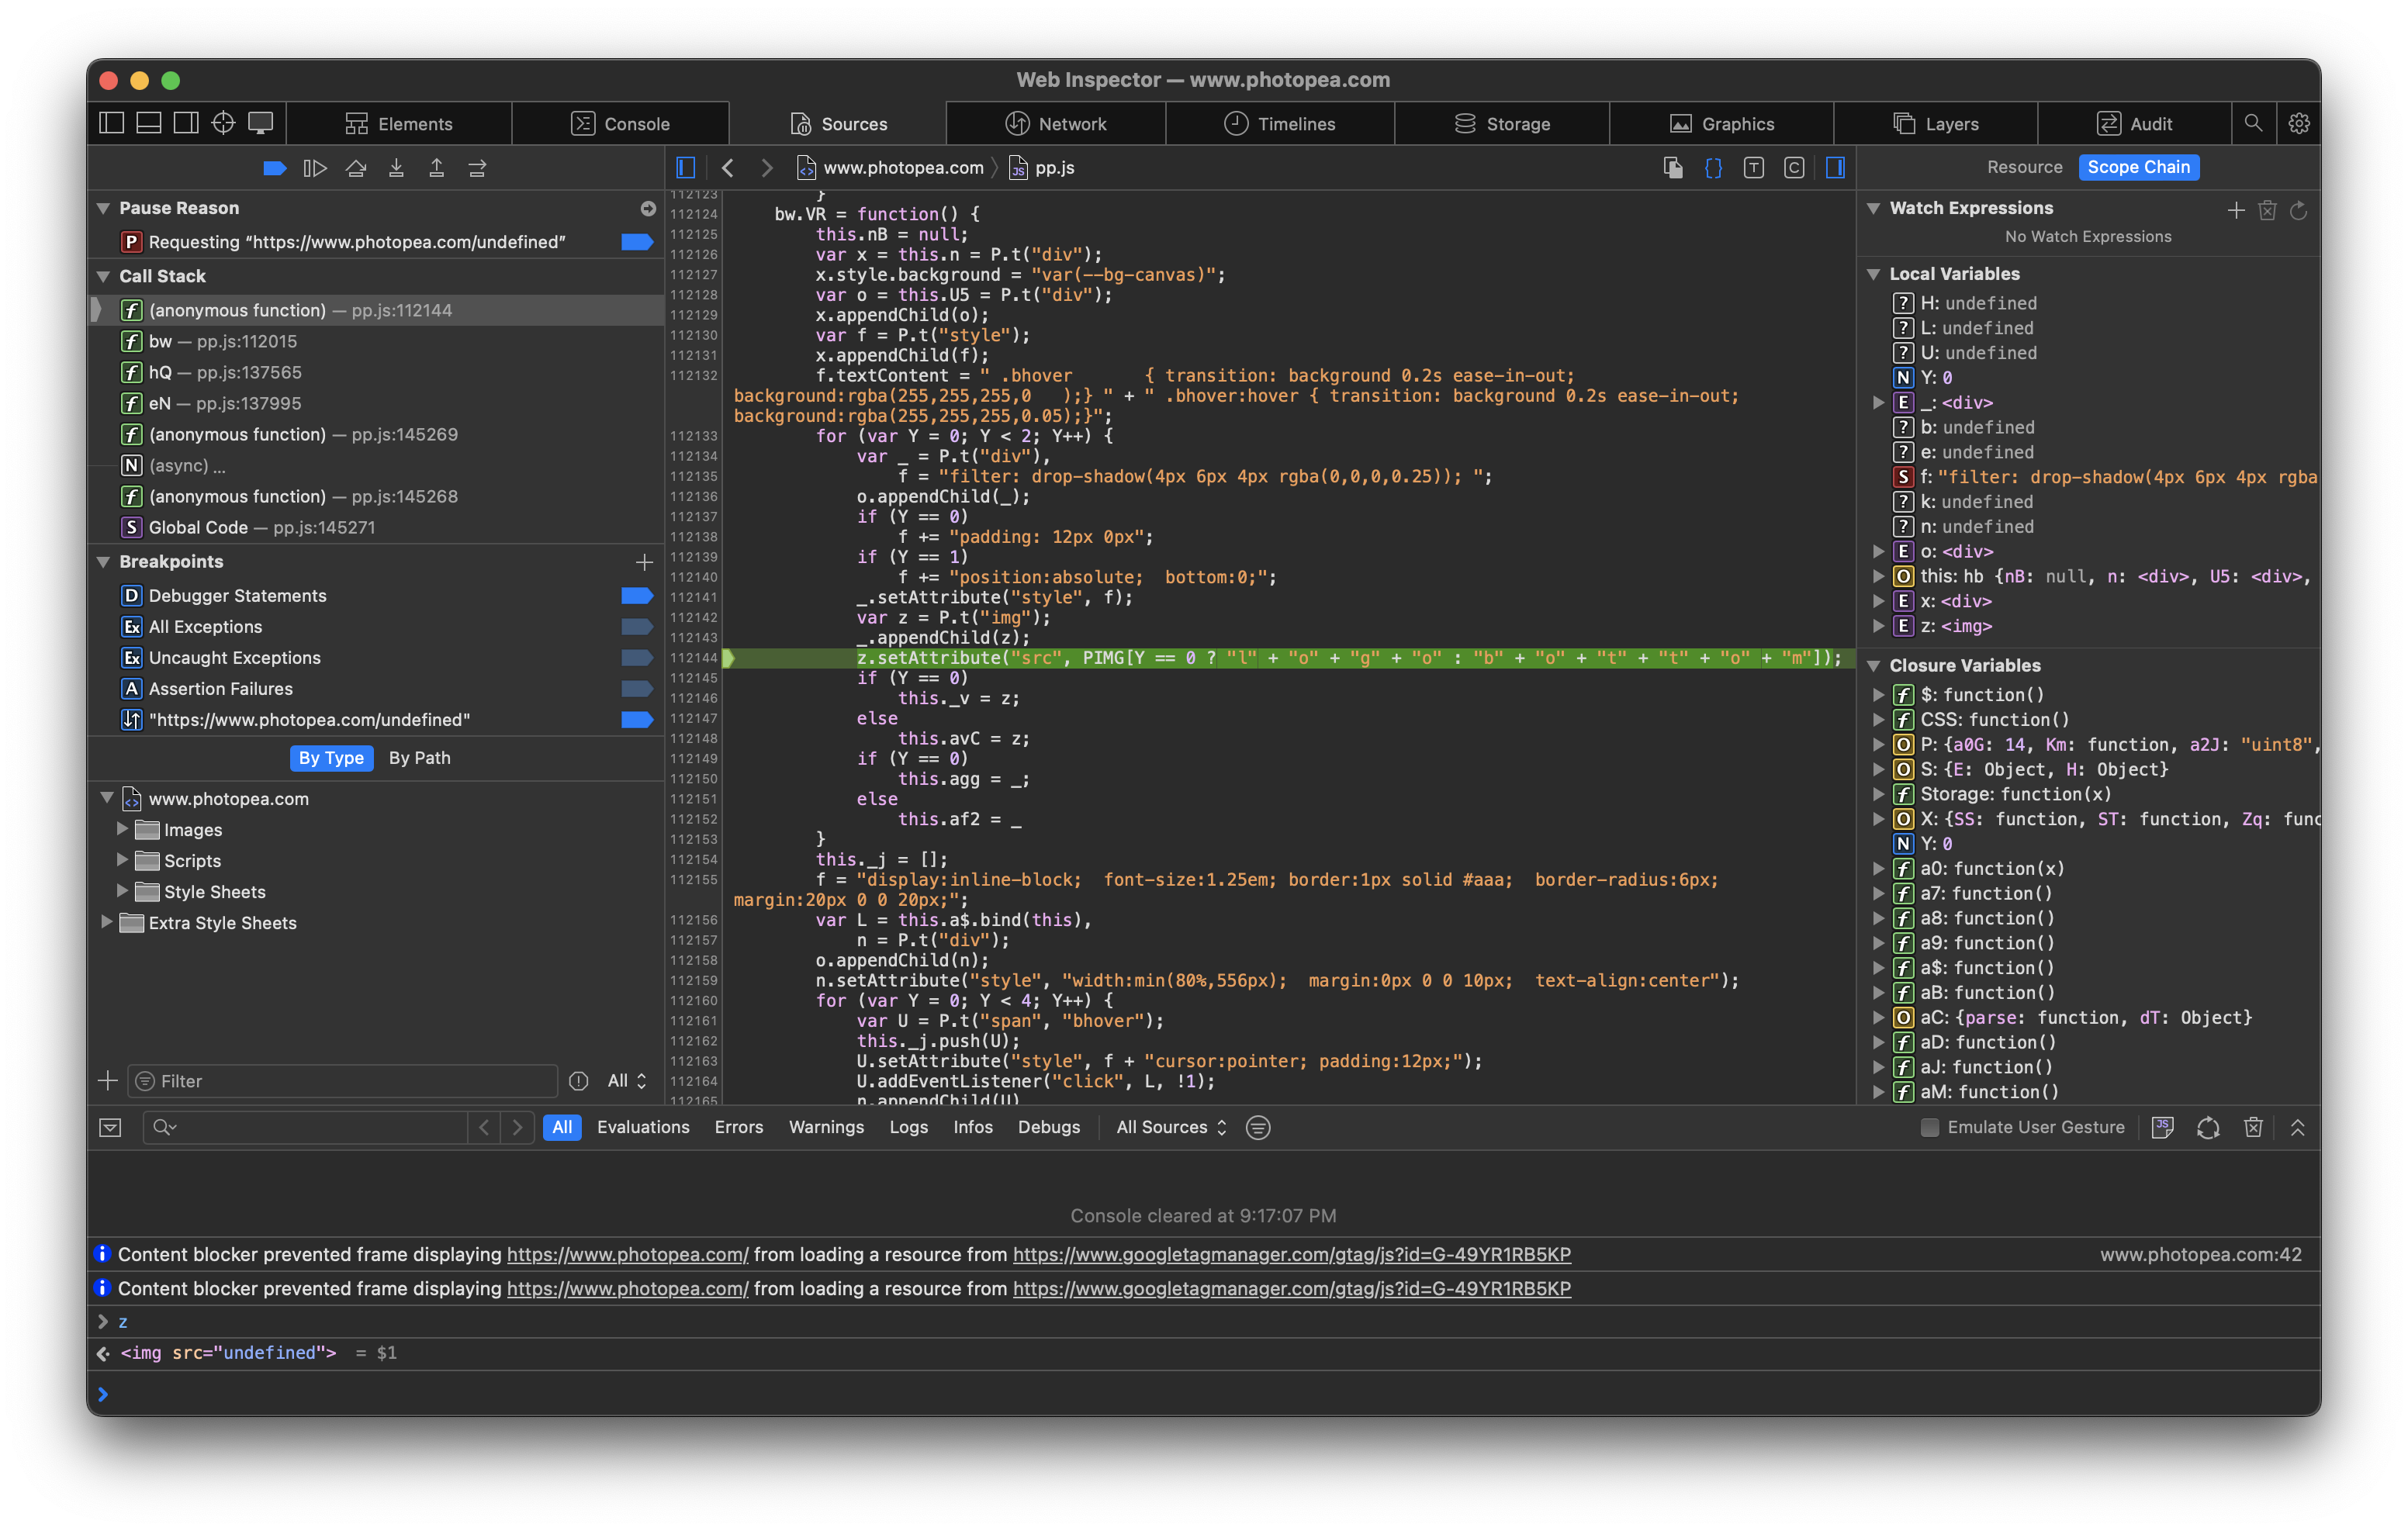2408x1531 pixels.
Task: Collapse the Call Stack section
Action: pyautogui.click(x=103, y=276)
